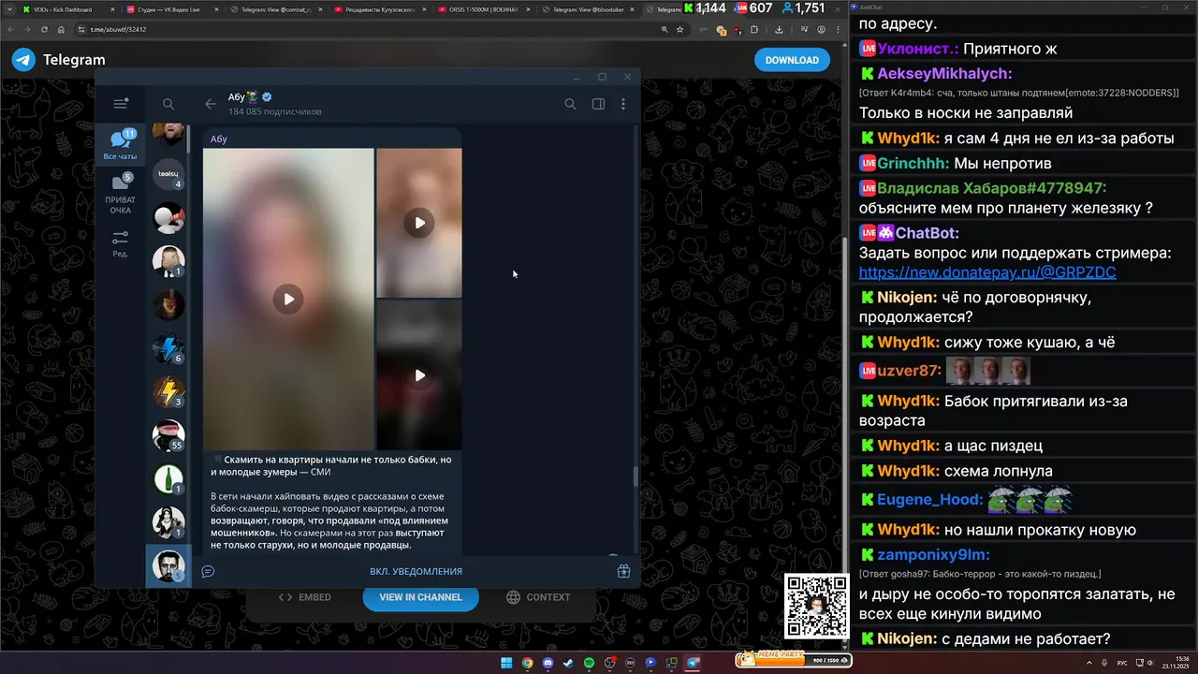Open the browser profile avatar icon

pyautogui.click(x=821, y=29)
